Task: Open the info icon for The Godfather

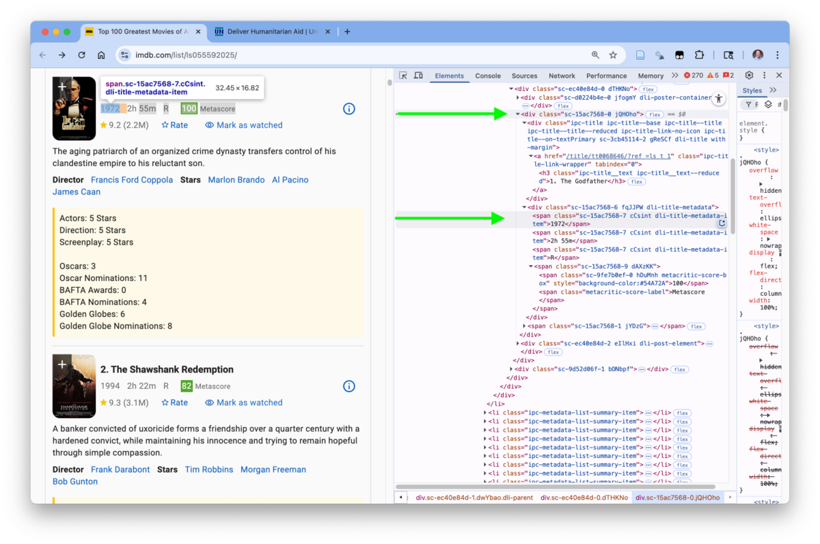Action: pos(348,109)
